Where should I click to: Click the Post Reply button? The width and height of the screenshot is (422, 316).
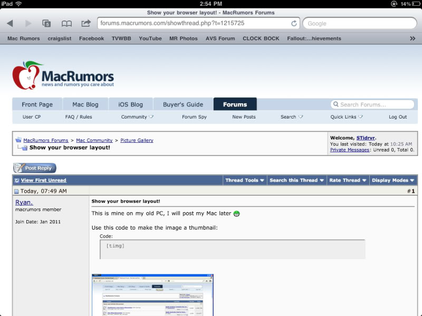pyautogui.click(x=35, y=168)
